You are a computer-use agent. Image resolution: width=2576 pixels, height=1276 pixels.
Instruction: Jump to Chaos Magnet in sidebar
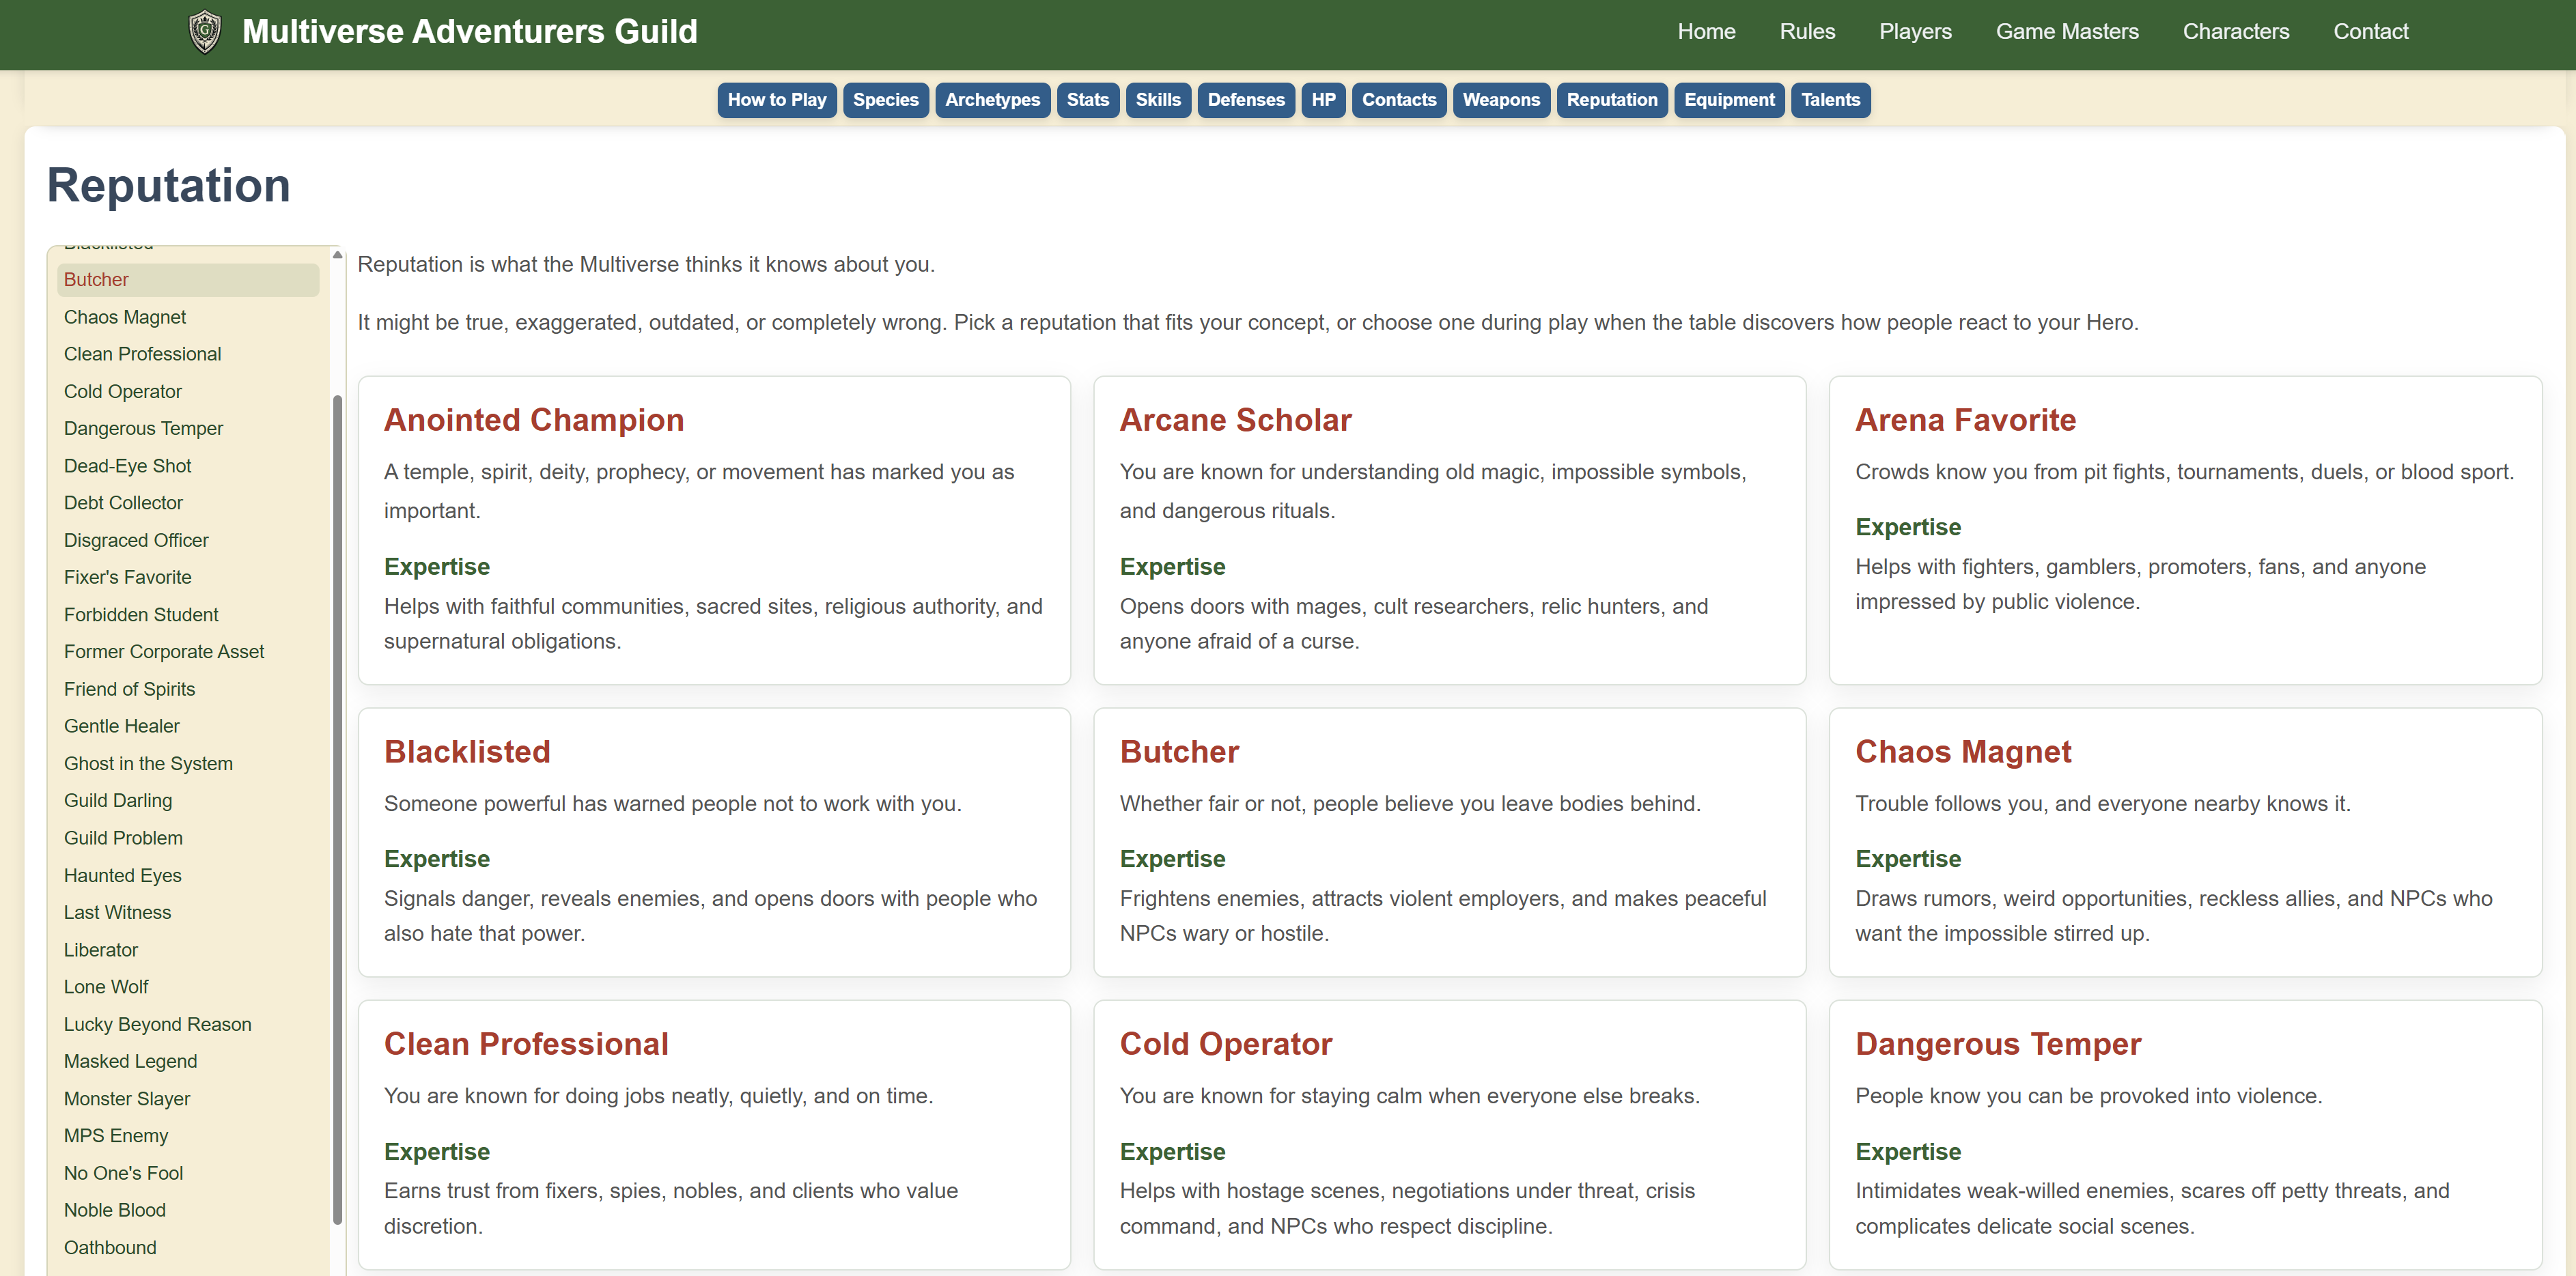(x=188, y=317)
